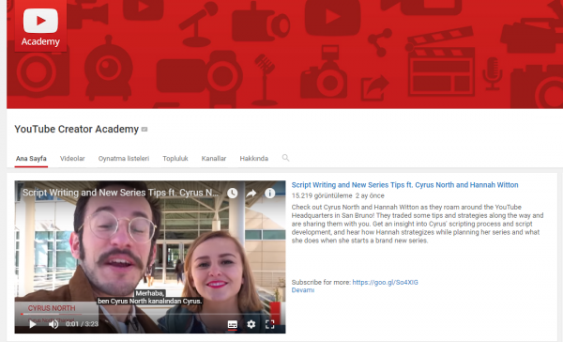Click the 0:01 / 3:23 time display
The width and height of the screenshot is (563, 342).
pyautogui.click(x=82, y=324)
